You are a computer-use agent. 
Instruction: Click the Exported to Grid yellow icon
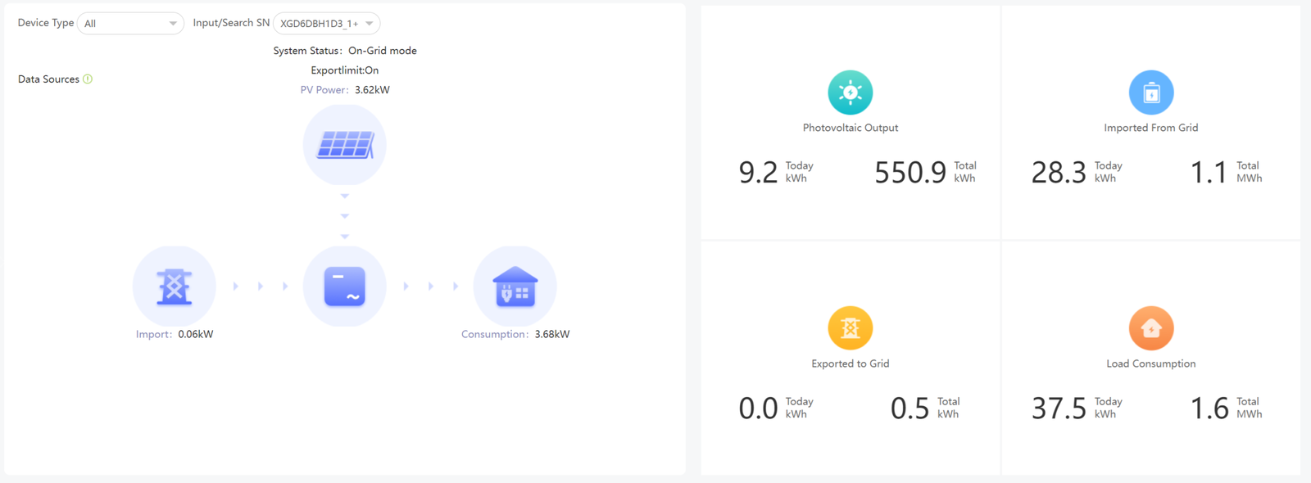[851, 328]
